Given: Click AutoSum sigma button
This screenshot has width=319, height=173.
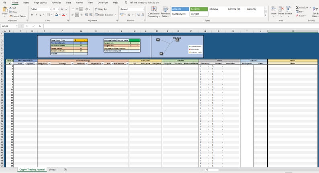Looking at the screenshot, I should [302, 8].
